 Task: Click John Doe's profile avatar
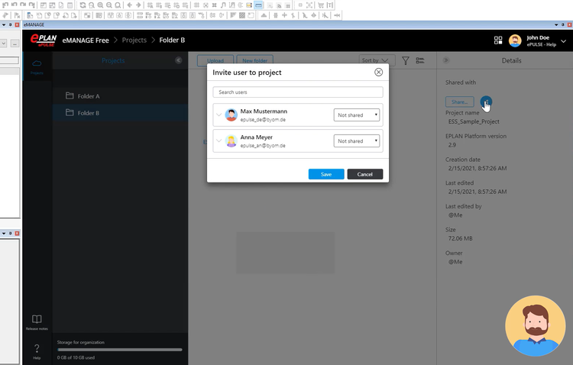click(x=515, y=40)
